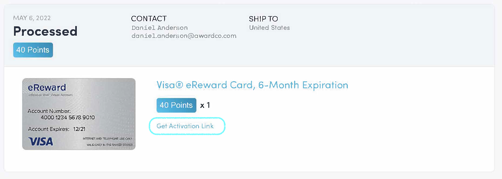Screen dimensions: 502x179
Task: Click the 40 Points badge under Processed
Action: pyautogui.click(x=33, y=50)
